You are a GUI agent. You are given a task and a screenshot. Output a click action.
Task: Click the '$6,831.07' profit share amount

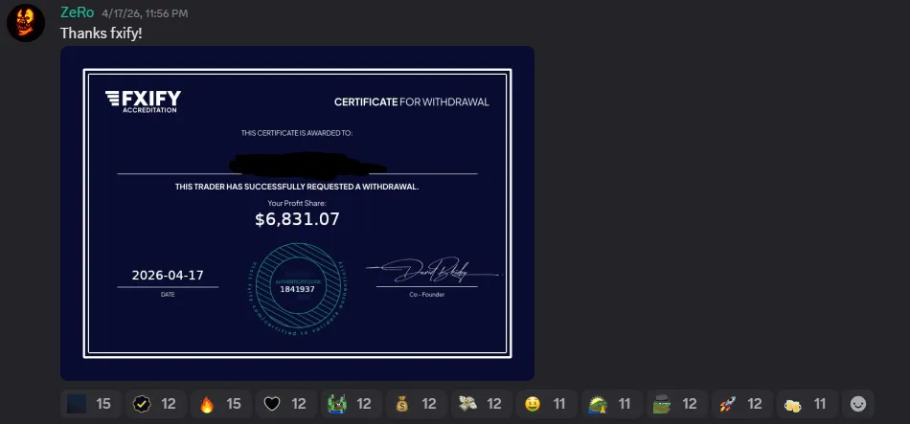(x=297, y=218)
